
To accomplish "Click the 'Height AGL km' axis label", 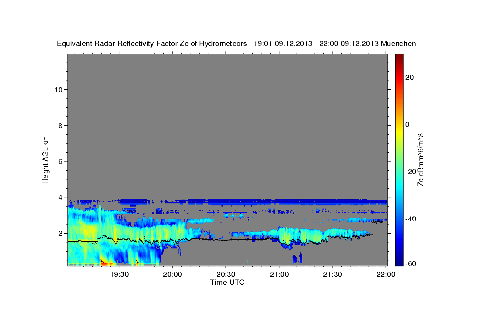I will [46, 159].
